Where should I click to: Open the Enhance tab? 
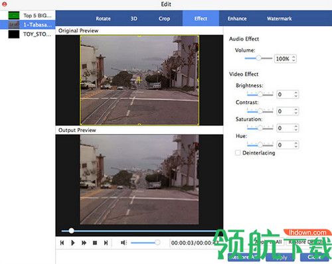[237, 19]
